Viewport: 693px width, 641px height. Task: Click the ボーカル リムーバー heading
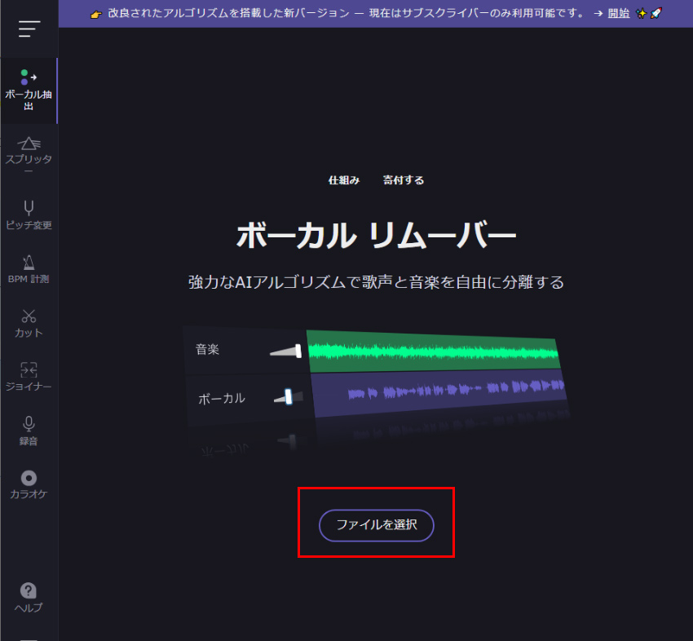[x=376, y=237]
